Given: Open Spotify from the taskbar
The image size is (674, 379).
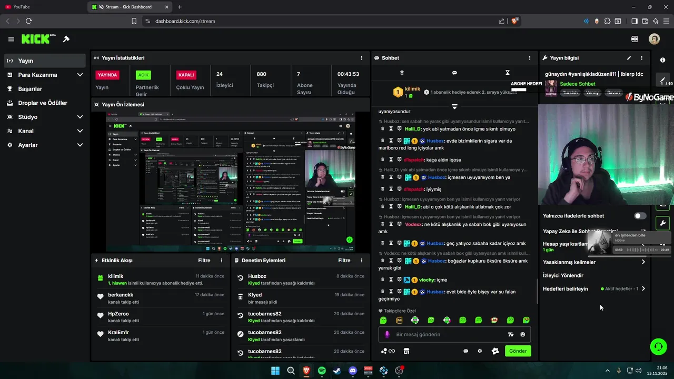Looking at the screenshot, I should click(322, 371).
